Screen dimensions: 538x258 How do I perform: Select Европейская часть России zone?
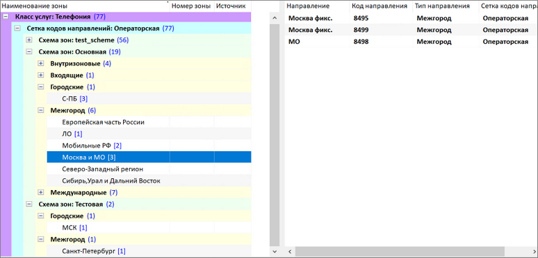point(149,122)
